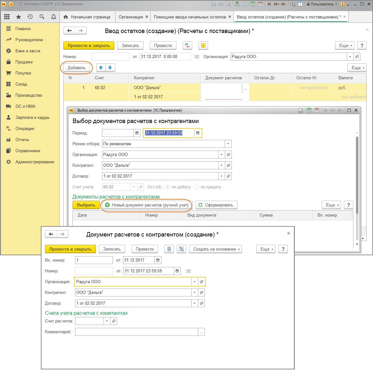The image size is (373, 370).
Task: Click the Пользователь 1 user label
Action: (322, 4)
